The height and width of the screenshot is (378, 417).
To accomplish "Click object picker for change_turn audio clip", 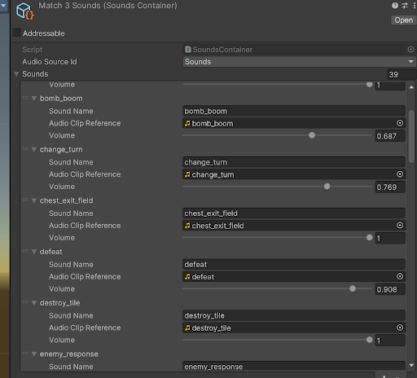I will pos(400,174).
